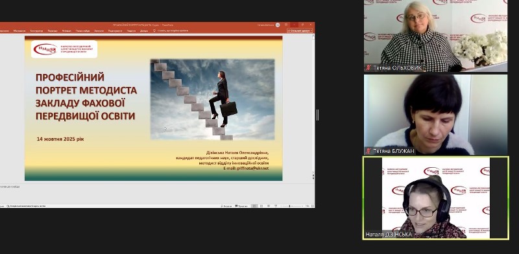The width and height of the screenshot is (519, 254).
Task: Click the НМЦ logo on the slide
Action: 64,49
